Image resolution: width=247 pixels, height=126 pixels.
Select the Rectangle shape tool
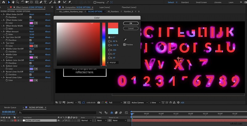coord(36,2)
